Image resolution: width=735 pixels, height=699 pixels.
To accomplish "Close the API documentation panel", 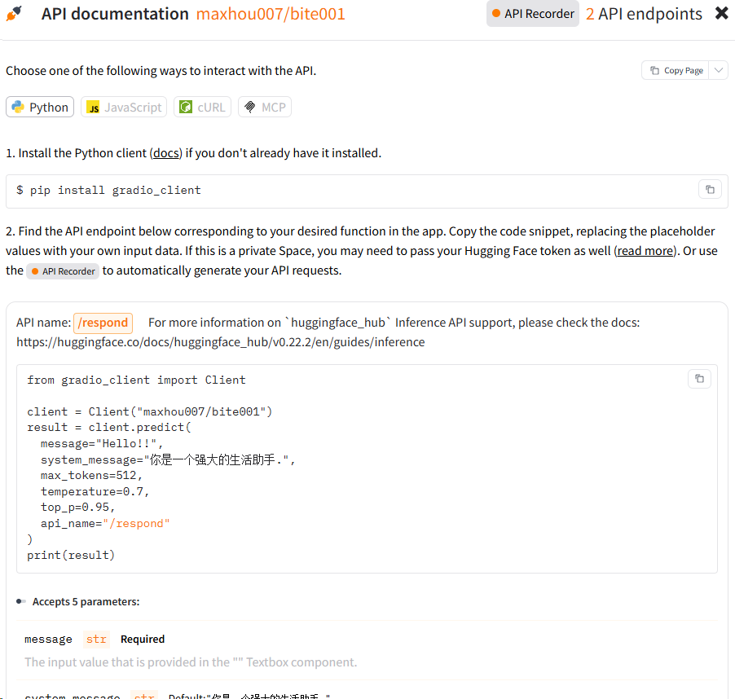I will [x=722, y=13].
